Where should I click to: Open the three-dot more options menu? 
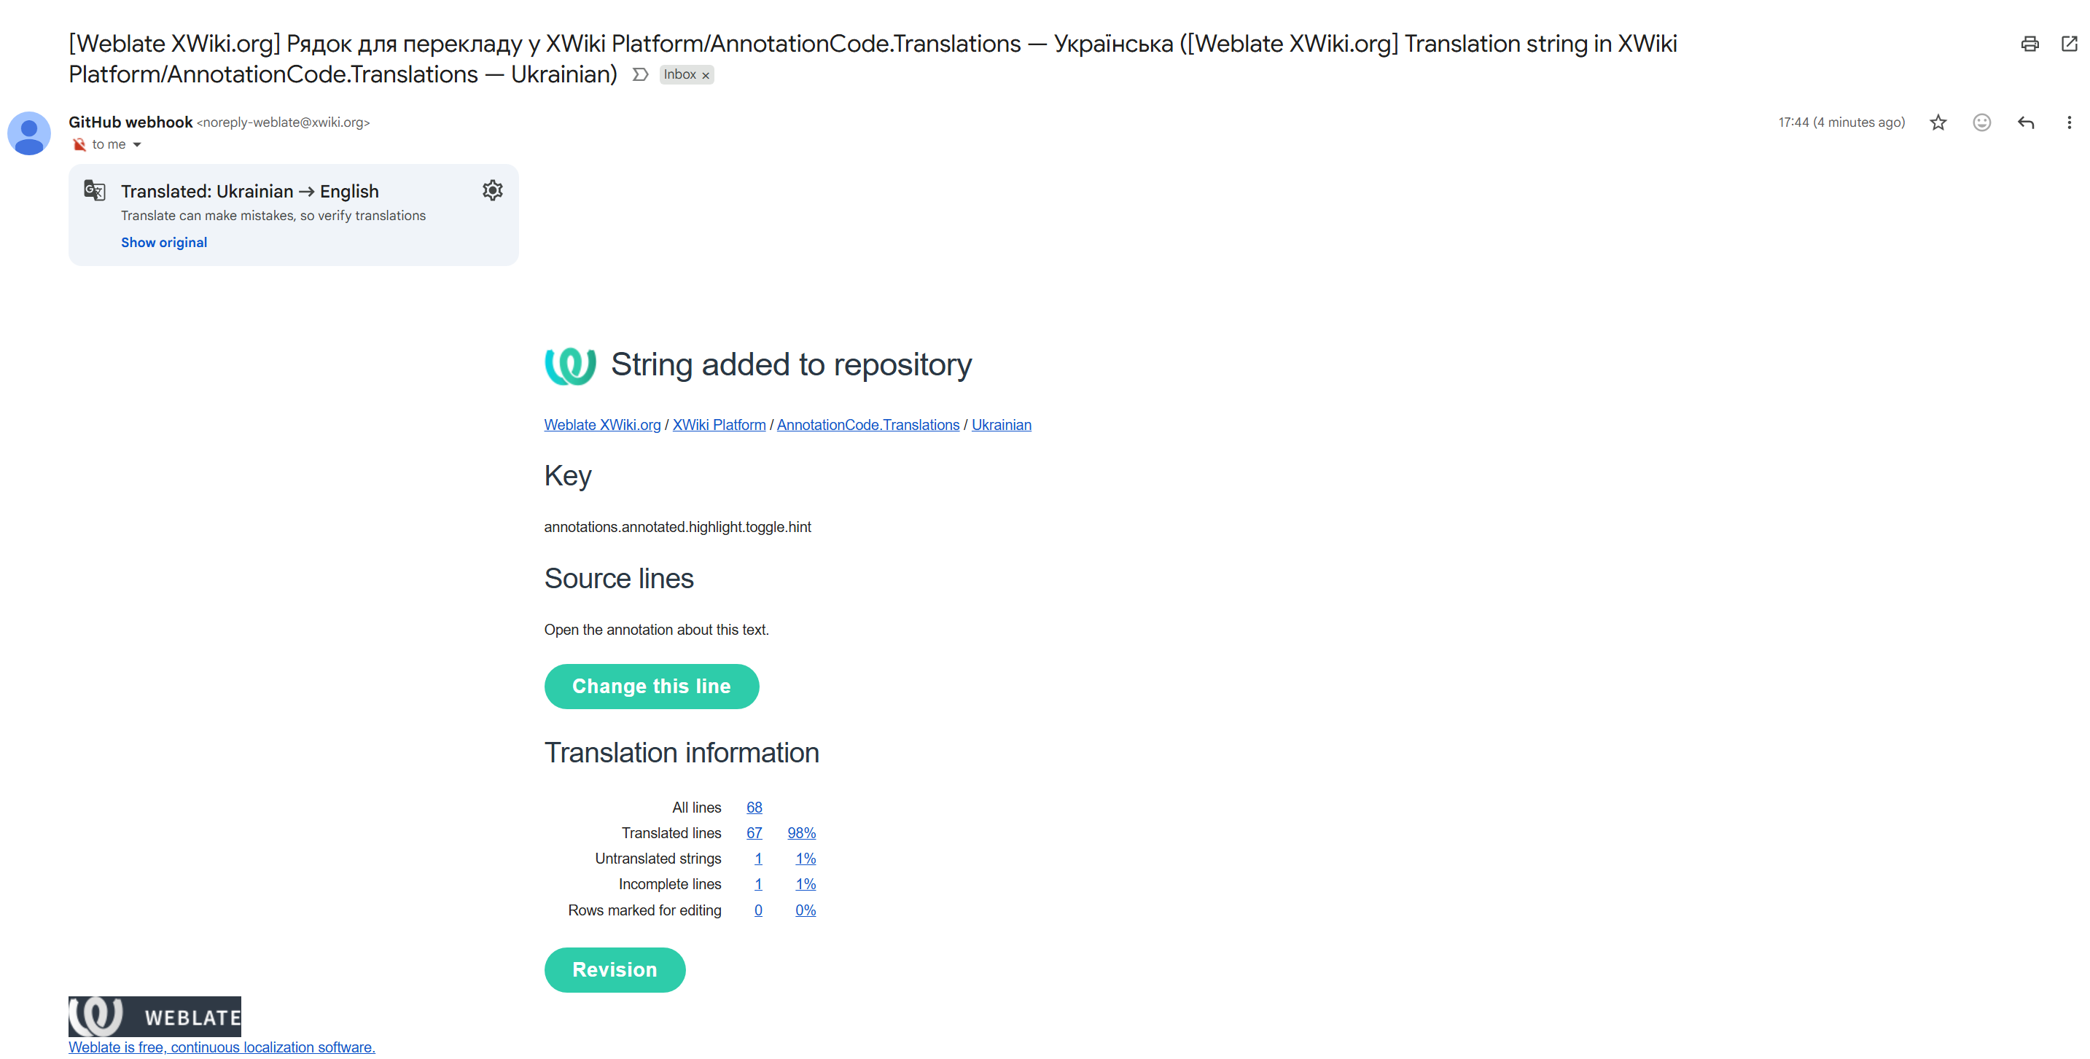(x=2068, y=122)
